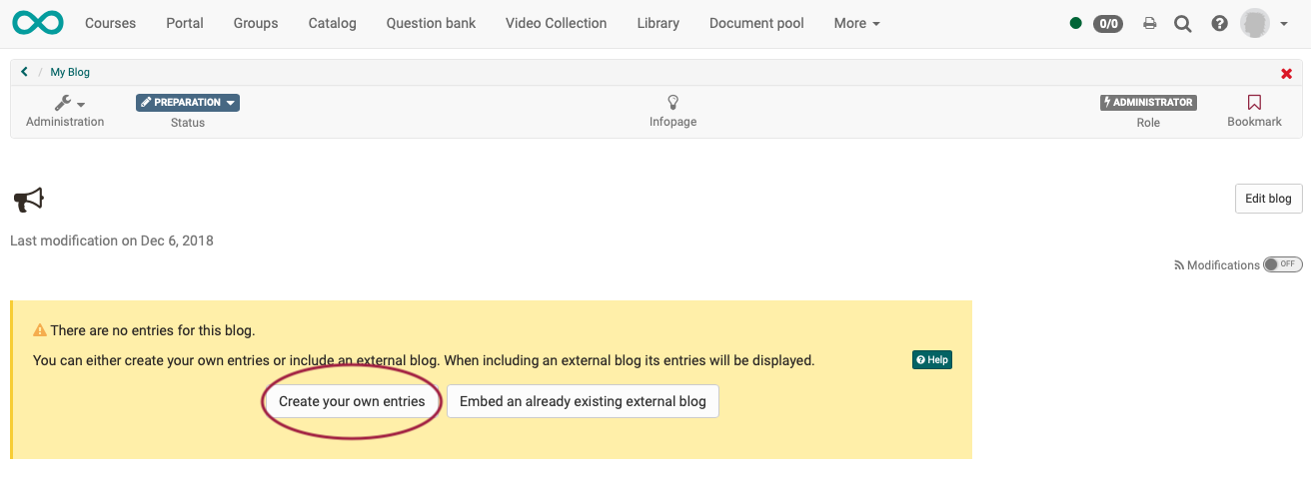The image size is (1311, 482).
Task: Click the back arrow in breadcrumb
Action: click(24, 72)
